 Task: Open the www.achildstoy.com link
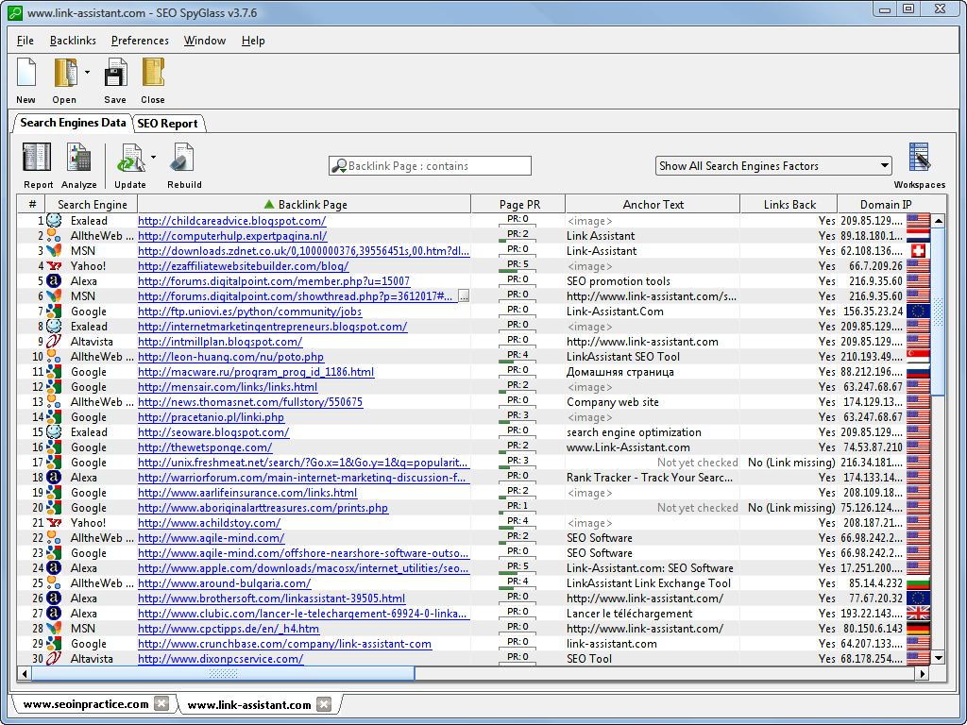coord(210,523)
